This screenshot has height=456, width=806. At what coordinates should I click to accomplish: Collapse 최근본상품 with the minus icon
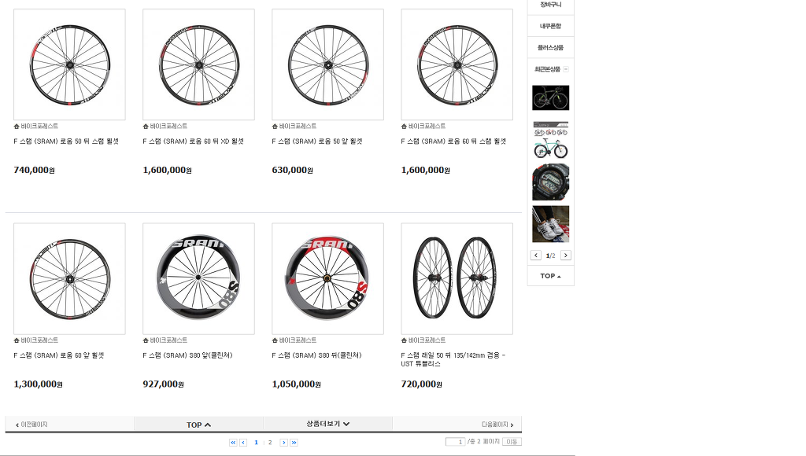click(x=566, y=69)
